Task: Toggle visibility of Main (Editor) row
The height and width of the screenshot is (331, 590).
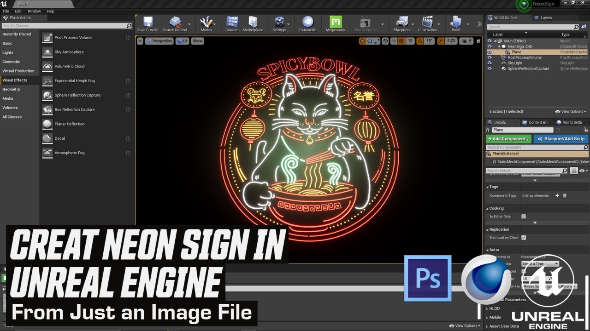Action: [490, 41]
